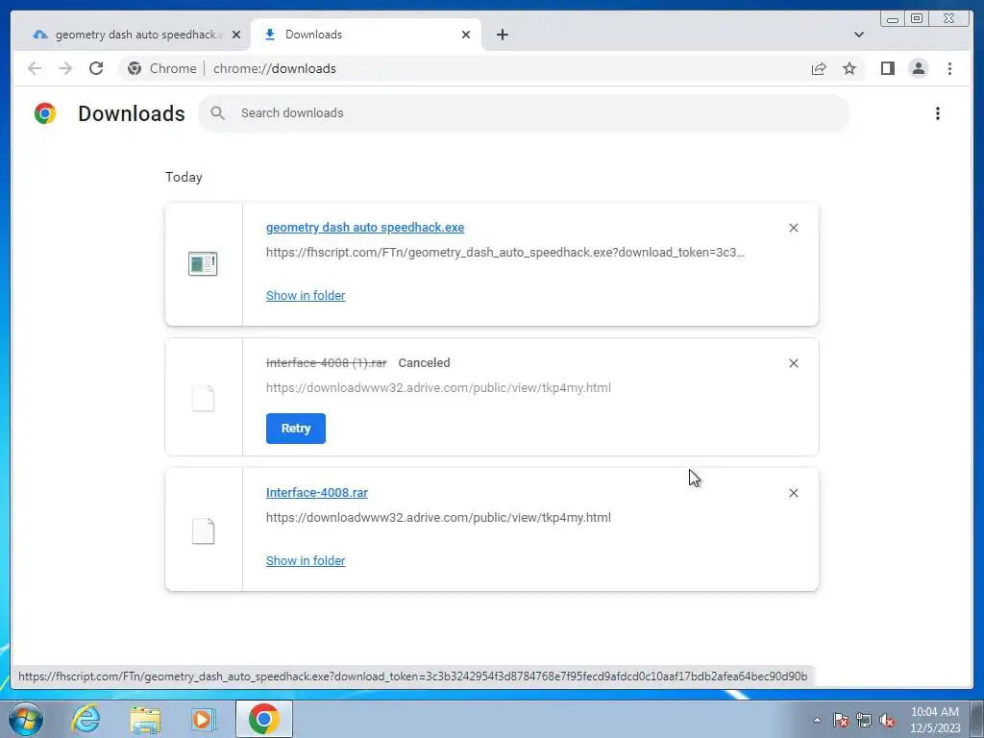
Task: Click the magnifier icon in search downloads
Action: pyautogui.click(x=218, y=113)
